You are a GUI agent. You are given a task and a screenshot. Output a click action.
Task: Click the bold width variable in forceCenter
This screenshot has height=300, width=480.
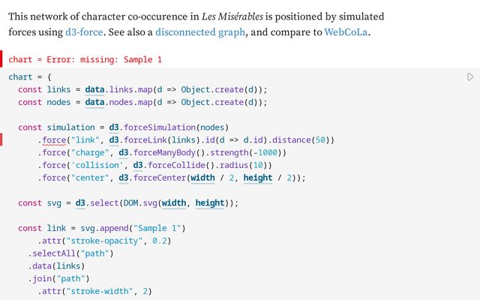[202, 178]
